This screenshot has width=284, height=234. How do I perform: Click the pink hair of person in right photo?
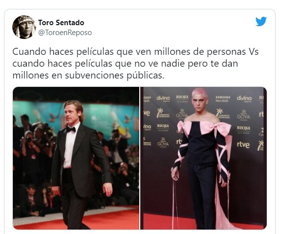[x=200, y=93]
